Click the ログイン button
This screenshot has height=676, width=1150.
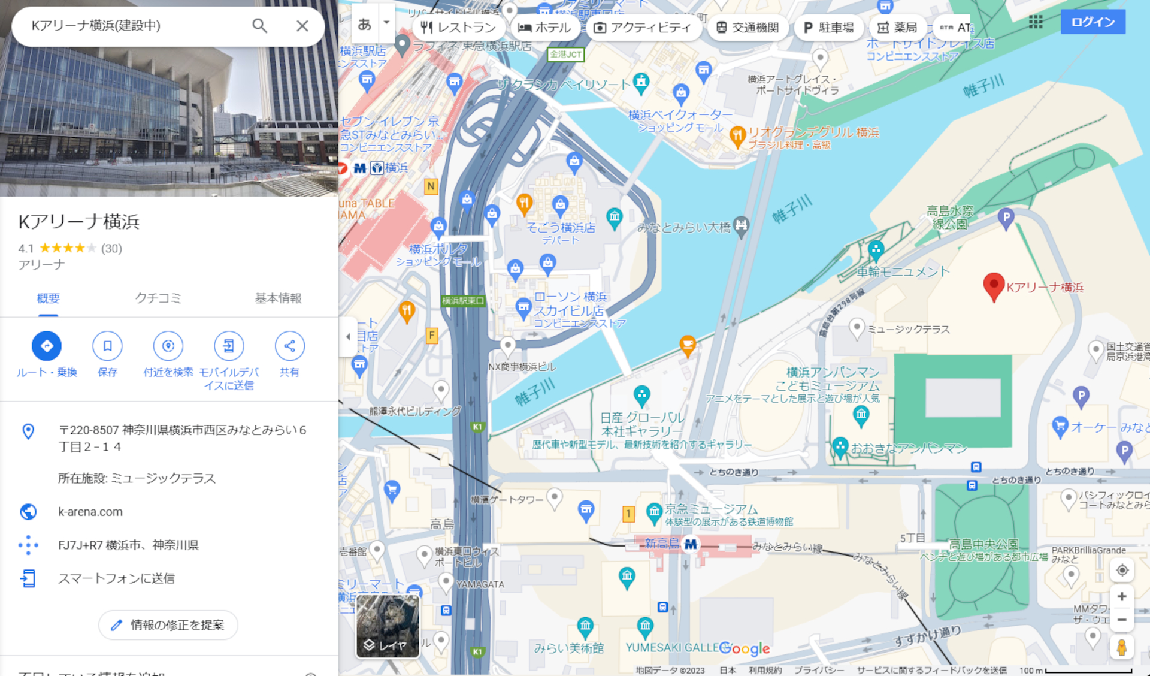click(1092, 22)
